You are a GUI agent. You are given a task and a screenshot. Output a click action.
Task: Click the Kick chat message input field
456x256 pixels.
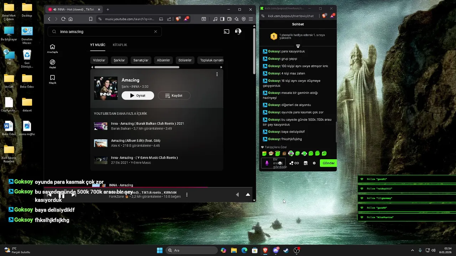pos(274,163)
